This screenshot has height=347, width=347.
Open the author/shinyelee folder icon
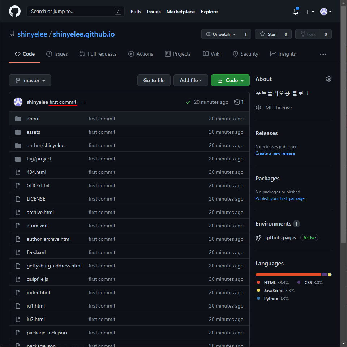pyautogui.click(x=18, y=146)
